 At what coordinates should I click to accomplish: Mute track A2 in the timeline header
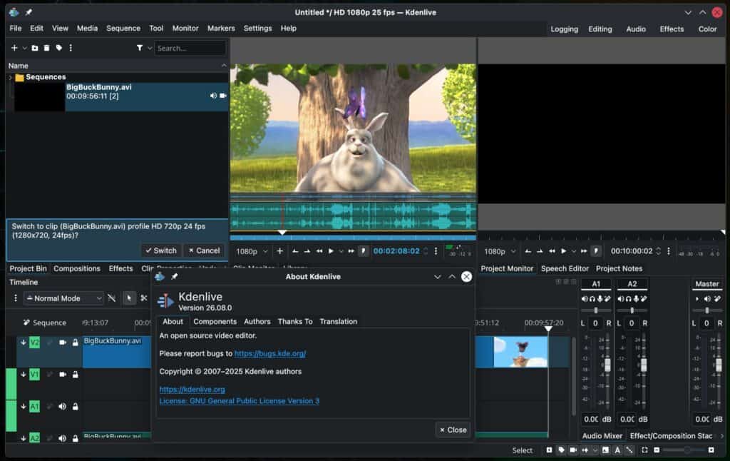63,438
